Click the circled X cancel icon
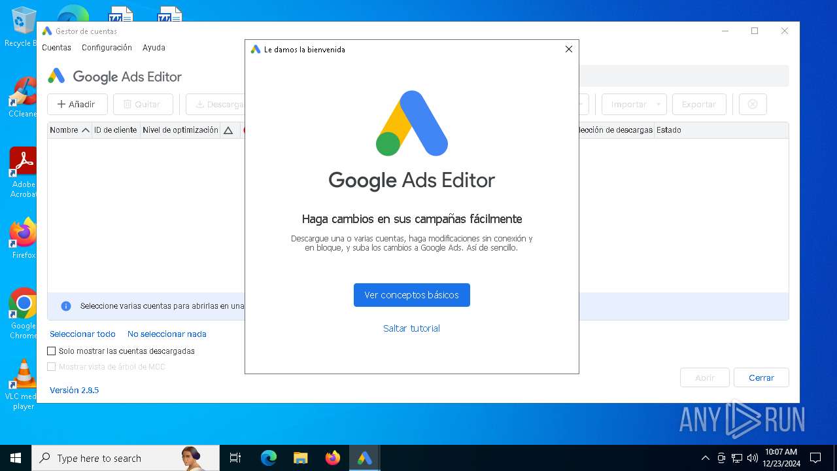 [753, 104]
